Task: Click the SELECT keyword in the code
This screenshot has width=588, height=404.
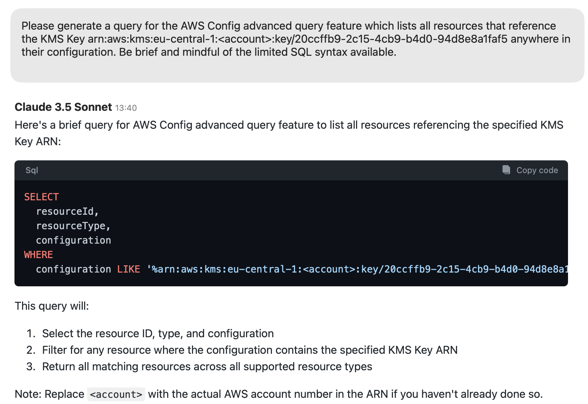Action: (x=41, y=197)
